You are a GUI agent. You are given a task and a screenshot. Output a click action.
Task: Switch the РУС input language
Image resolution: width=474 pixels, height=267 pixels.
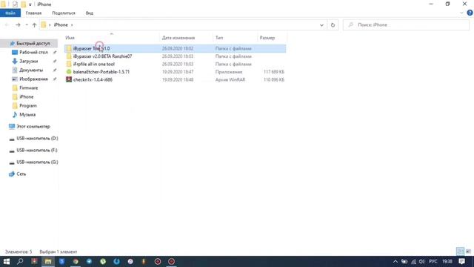point(433,262)
